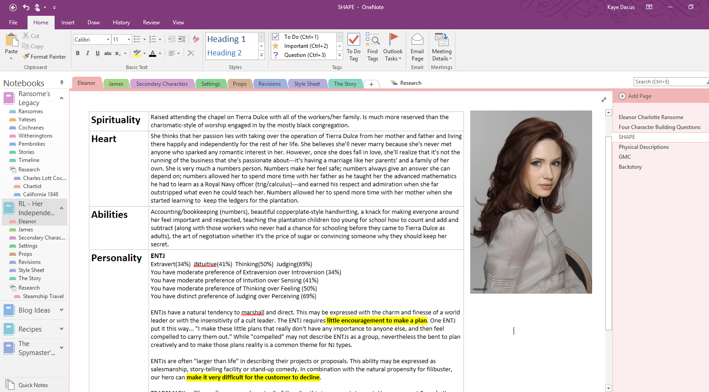Expand page to full page view
The height and width of the screenshot is (392, 709).
[x=604, y=100]
